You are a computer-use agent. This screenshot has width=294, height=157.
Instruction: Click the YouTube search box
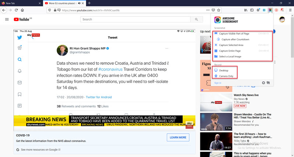coord(135,19)
